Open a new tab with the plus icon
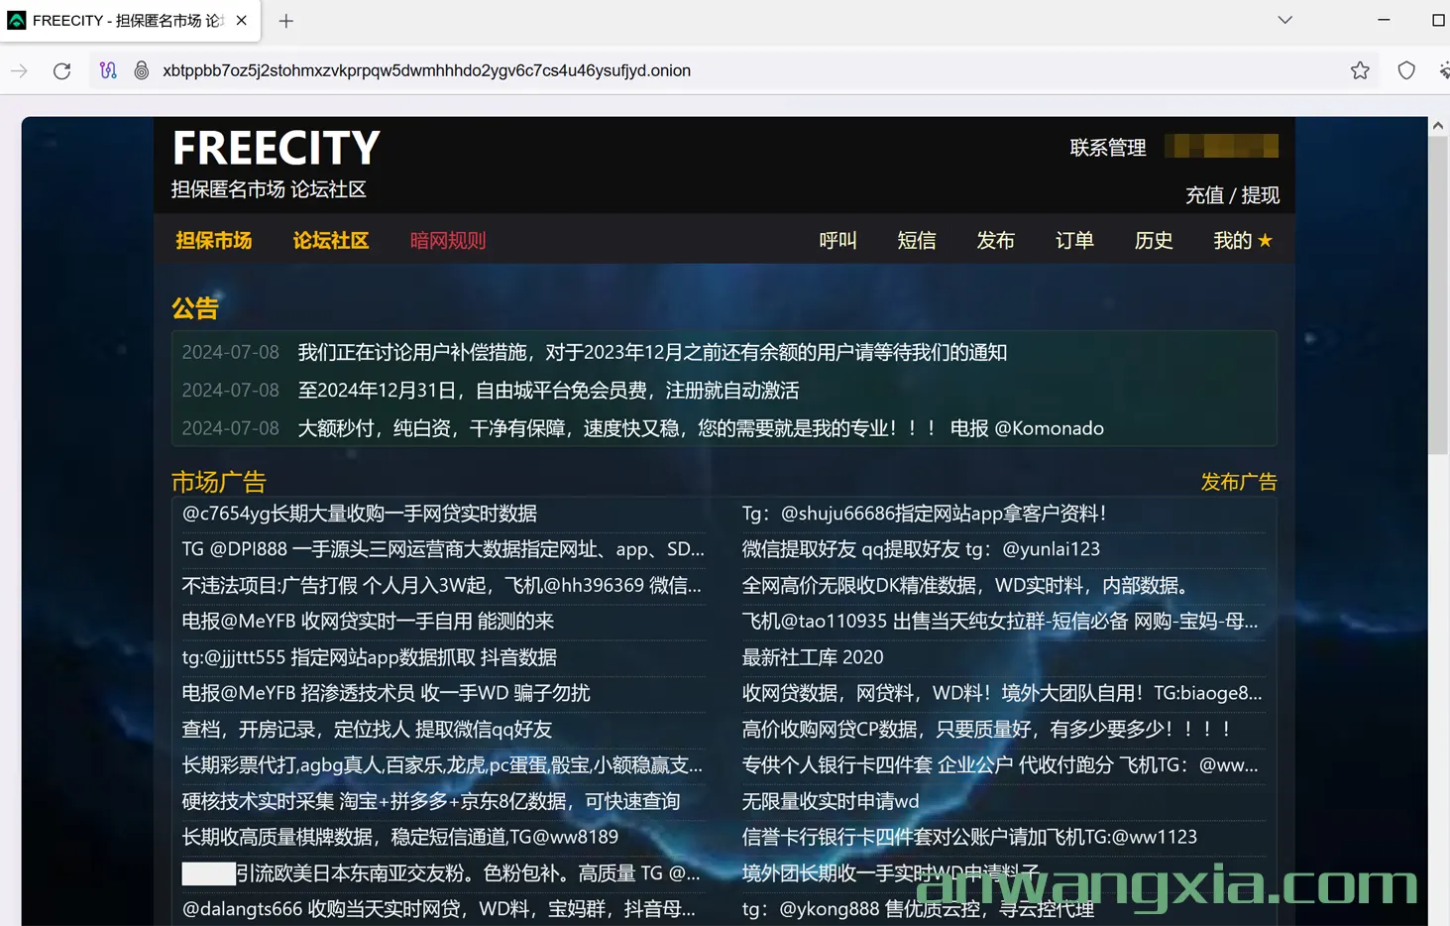1450x926 pixels. [x=285, y=20]
